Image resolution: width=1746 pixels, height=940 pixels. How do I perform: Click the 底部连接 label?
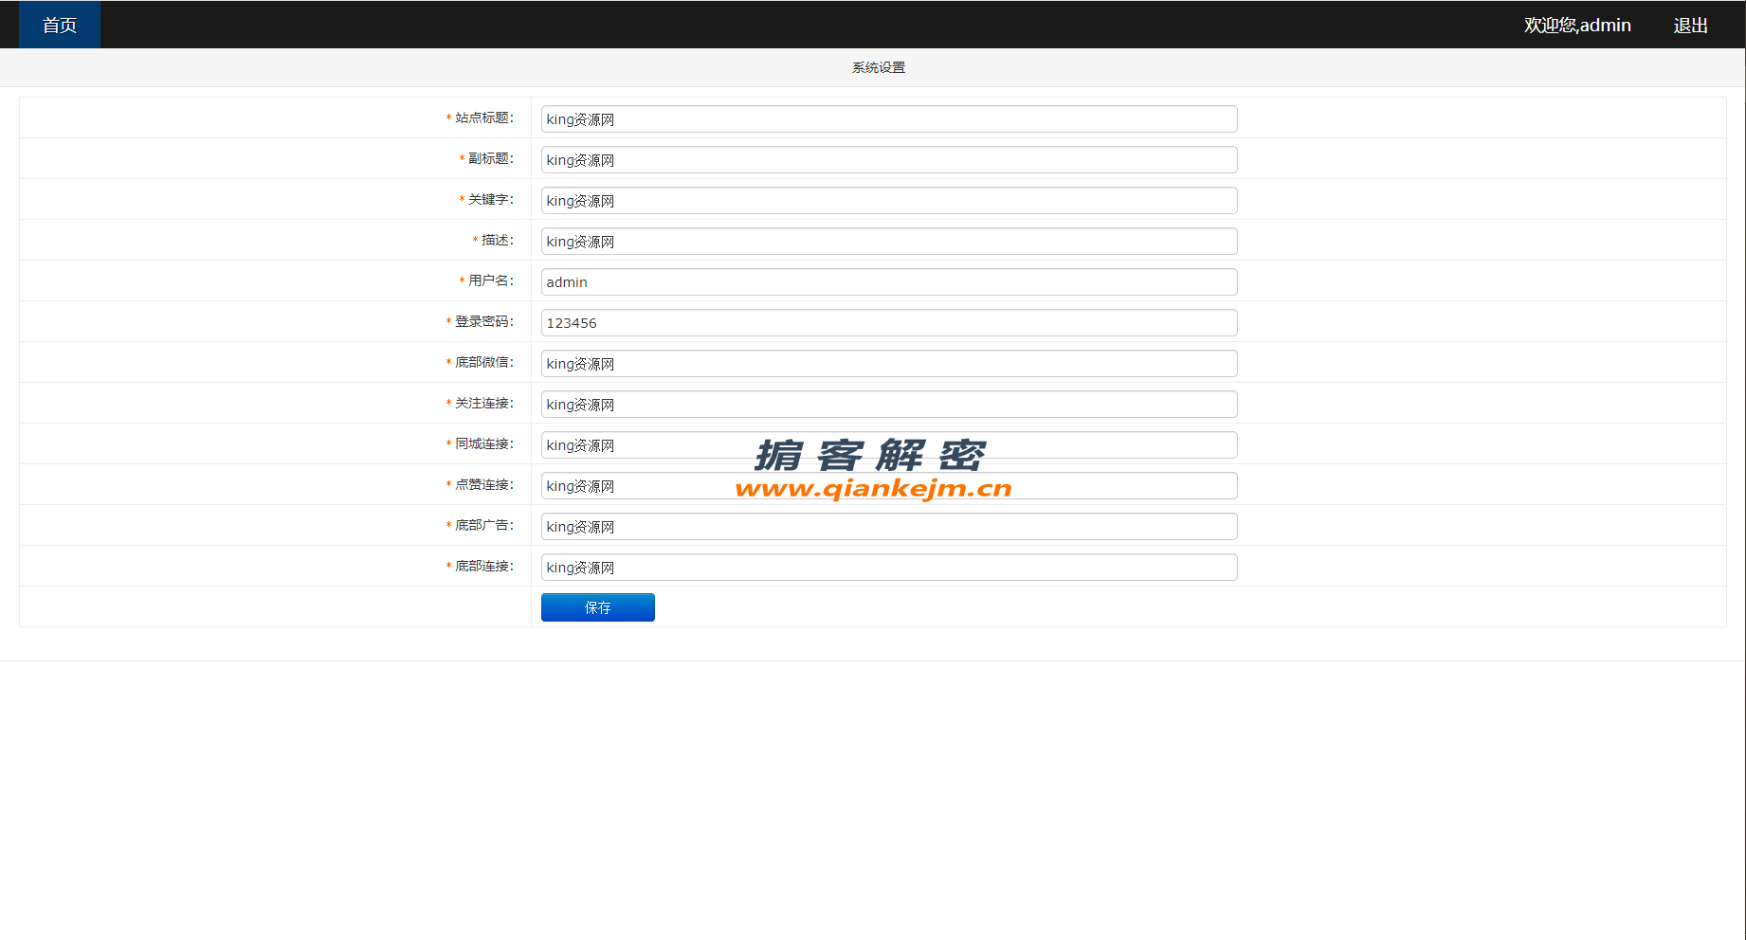(483, 566)
